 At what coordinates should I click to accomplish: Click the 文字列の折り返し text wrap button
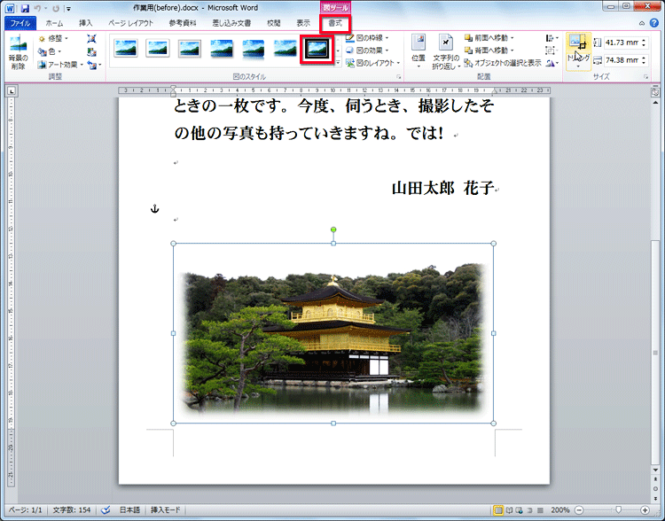tap(446, 51)
